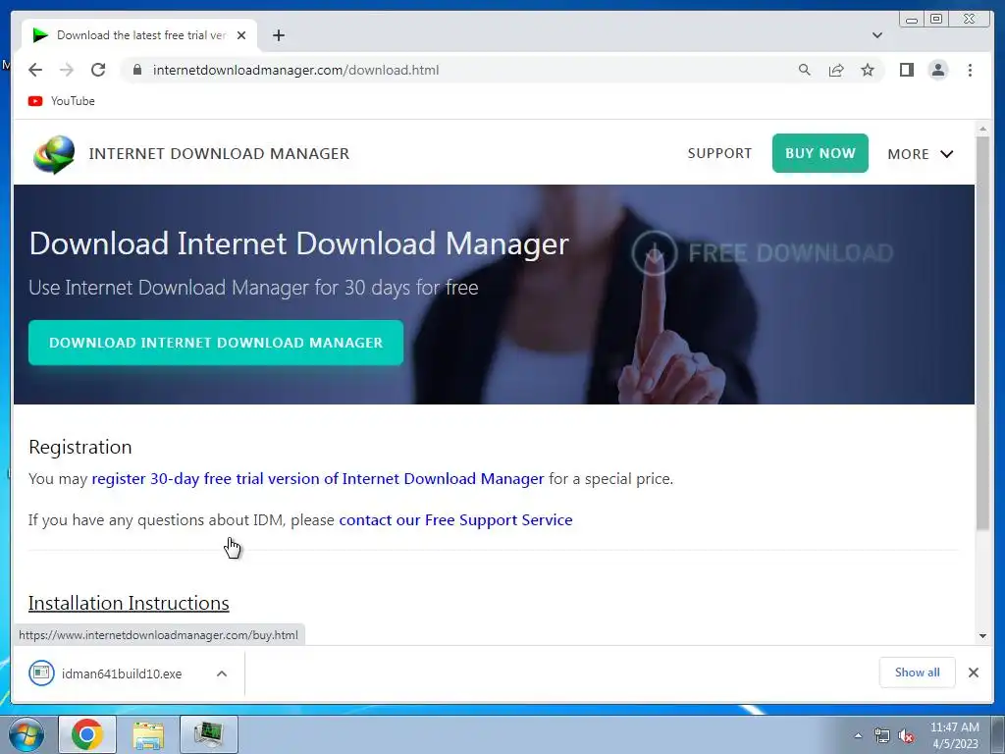The width and height of the screenshot is (1005, 754).
Task: Click the scrollbar down arrow
Action: click(x=982, y=636)
